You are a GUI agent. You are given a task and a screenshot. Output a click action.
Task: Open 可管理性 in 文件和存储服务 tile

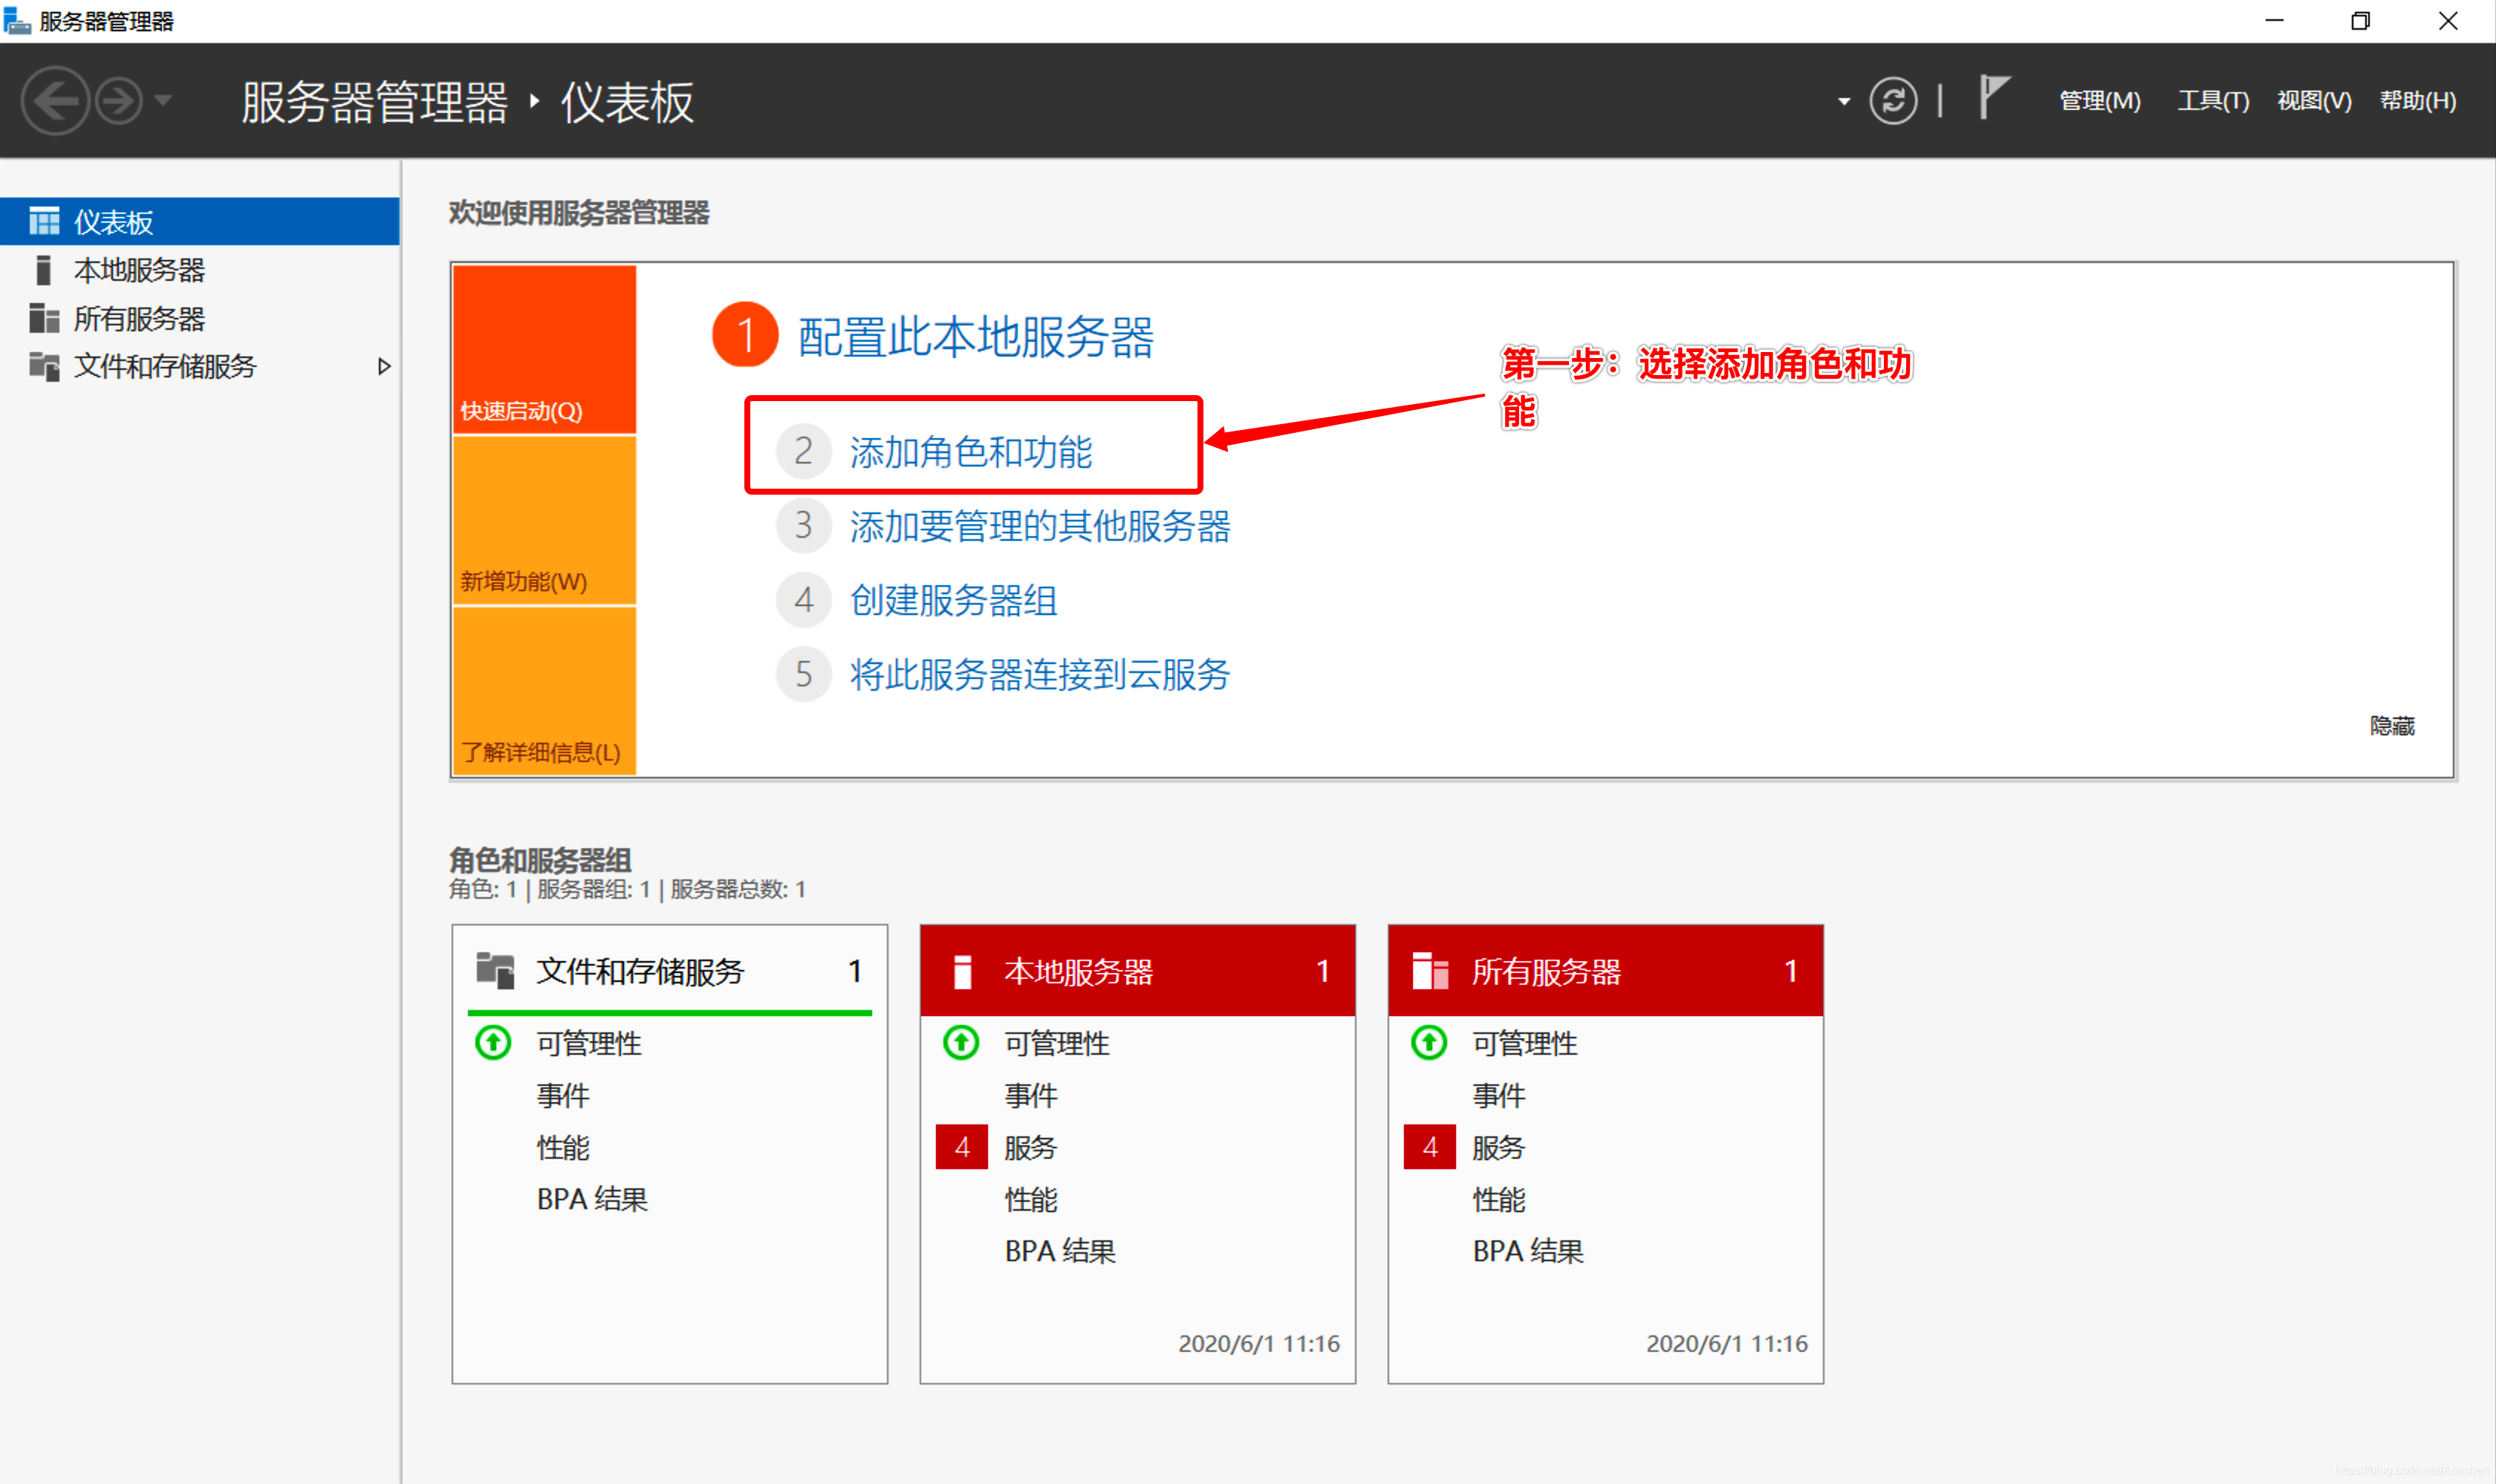pos(589,1043)
